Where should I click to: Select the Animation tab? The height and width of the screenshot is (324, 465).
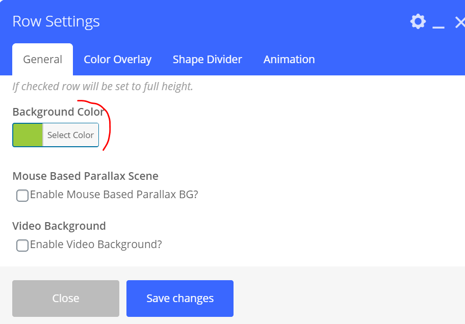[289, 60]
